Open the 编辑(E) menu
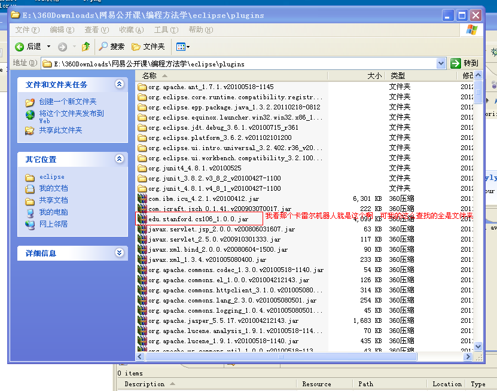 [62, 30]
